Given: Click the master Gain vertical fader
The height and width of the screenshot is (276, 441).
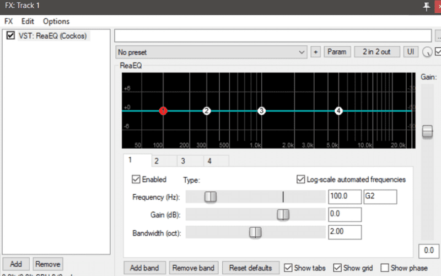Looking at the screenshot, I should pyautogui.click(x=427, y=132).
